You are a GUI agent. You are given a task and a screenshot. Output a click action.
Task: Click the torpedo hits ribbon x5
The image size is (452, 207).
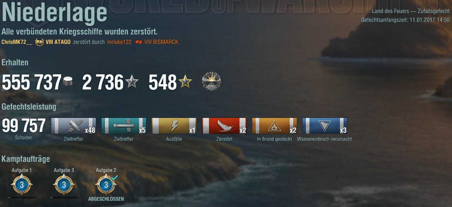click(124, 126)
